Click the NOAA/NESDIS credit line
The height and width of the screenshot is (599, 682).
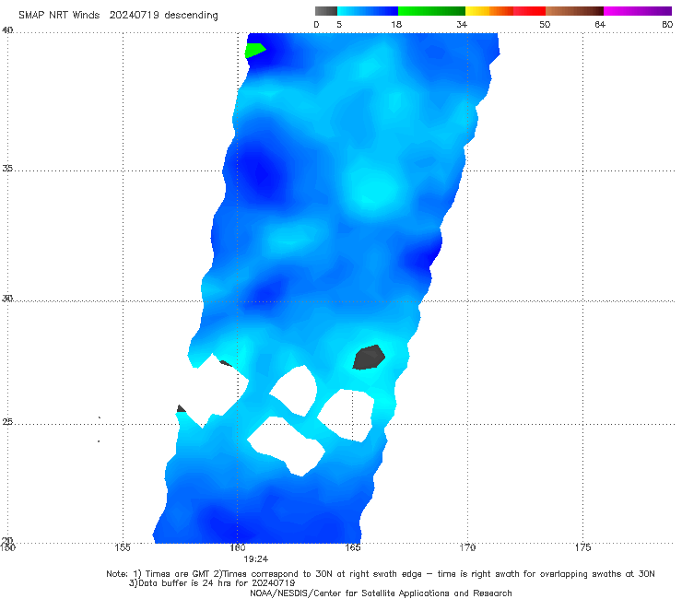[x=381, y=593]
